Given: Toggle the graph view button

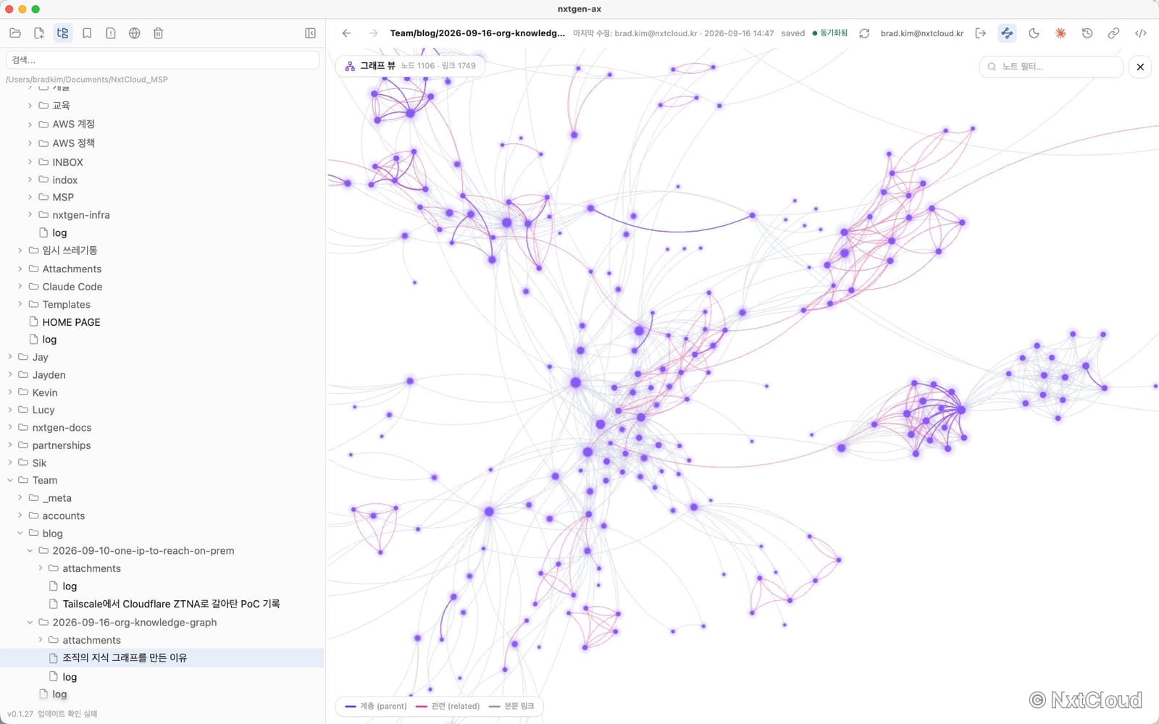Looking at the screenshot, I should tap(1007, 33).
